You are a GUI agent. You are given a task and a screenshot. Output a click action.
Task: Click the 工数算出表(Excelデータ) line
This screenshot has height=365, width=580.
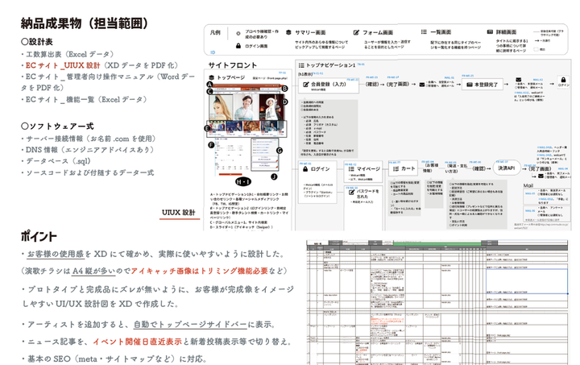coord(68,54)
